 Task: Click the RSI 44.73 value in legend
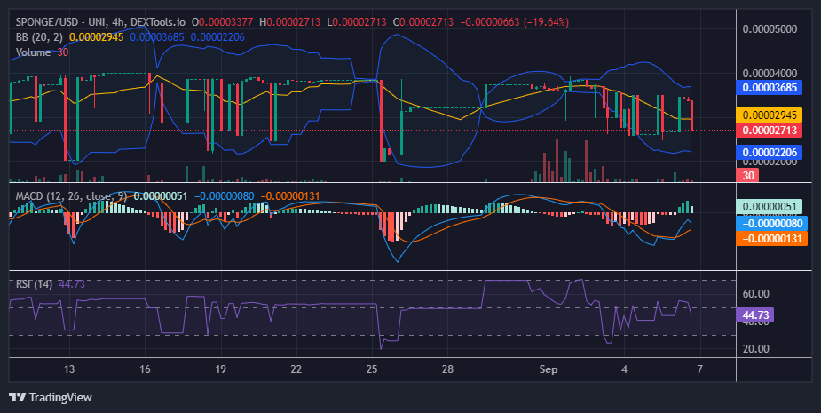72,284
